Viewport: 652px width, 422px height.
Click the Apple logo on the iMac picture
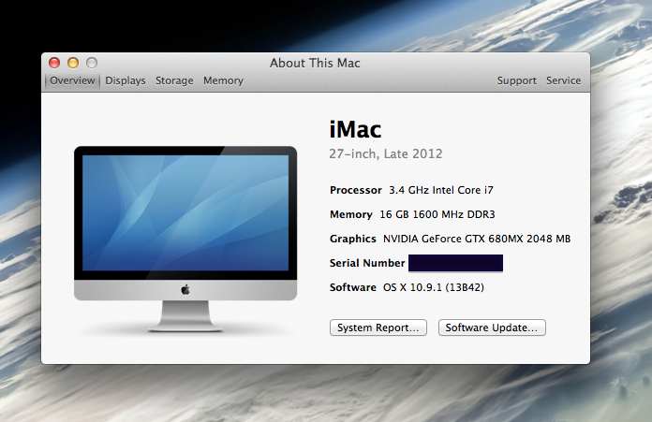pos(185,289)
